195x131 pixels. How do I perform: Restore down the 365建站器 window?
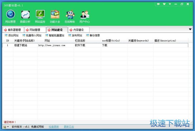pyautogui.click(x=182, y=4)
